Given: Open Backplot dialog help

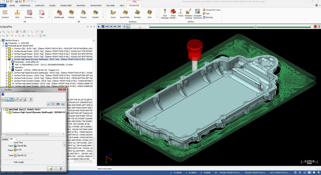Looking at the screenshot, I should 61,169.
